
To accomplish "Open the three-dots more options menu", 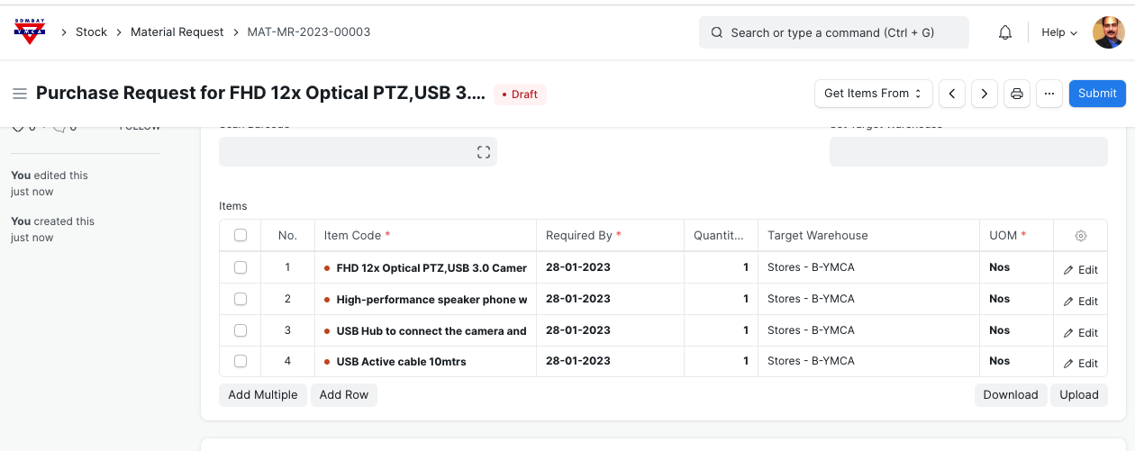I will (1049, 94).
